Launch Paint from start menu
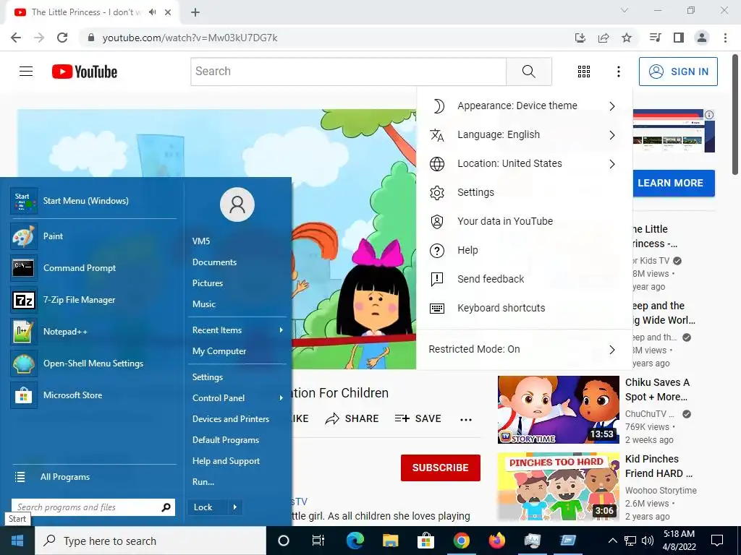 coord(93,236)
